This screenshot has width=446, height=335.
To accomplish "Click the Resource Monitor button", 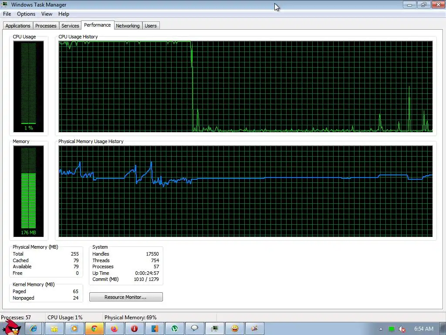I will pyautogui.click(x=126, y=297).
